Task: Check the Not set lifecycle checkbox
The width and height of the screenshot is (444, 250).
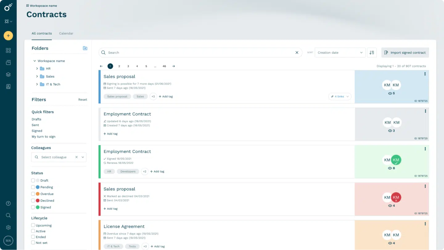Action: [x=33, y=243]
